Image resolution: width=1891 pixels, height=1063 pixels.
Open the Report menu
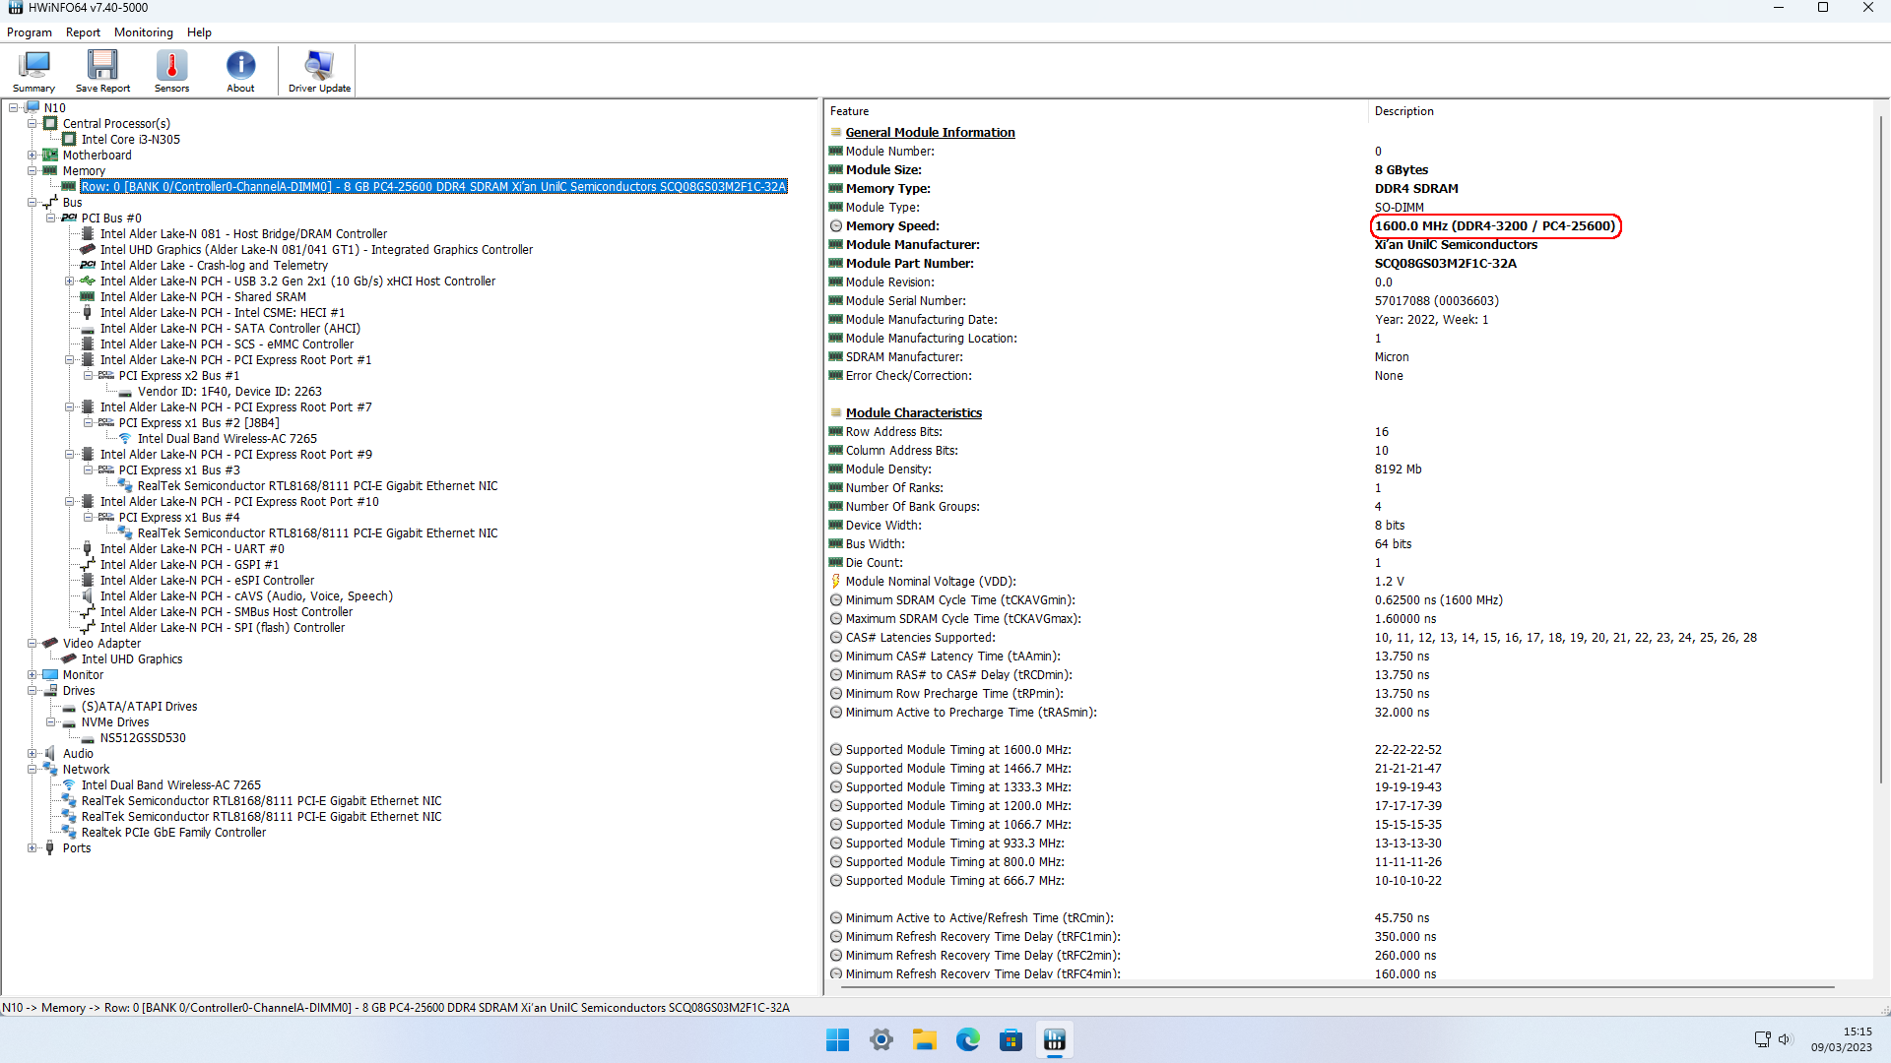tap(83, 32)
